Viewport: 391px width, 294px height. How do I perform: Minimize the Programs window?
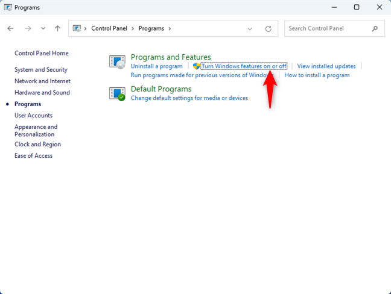(334, 7)
